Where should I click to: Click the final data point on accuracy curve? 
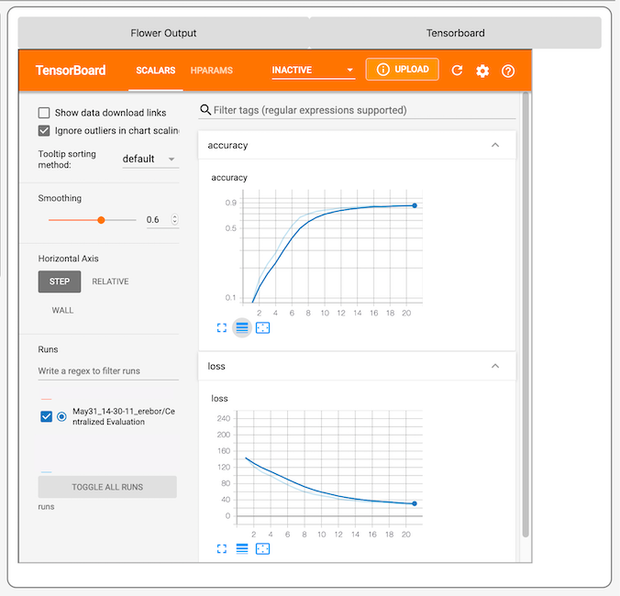(x=415, y=205)
